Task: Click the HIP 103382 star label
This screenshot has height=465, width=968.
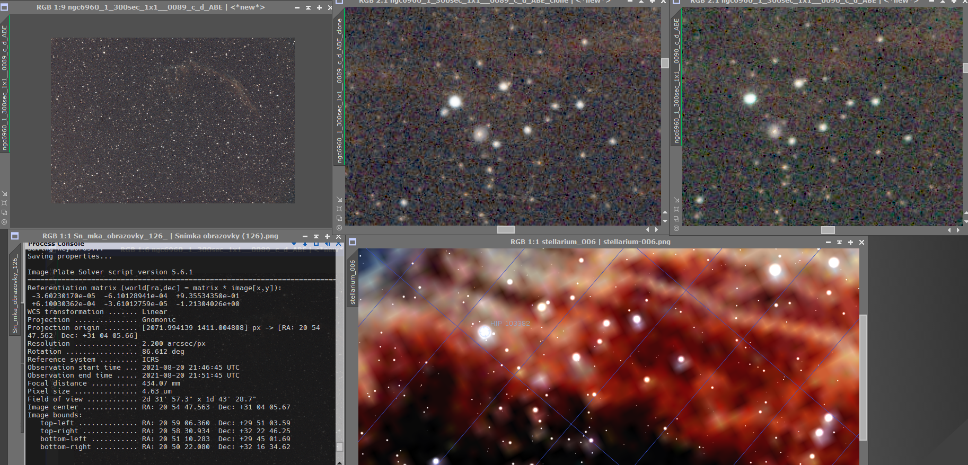Action: click(509, 324)
